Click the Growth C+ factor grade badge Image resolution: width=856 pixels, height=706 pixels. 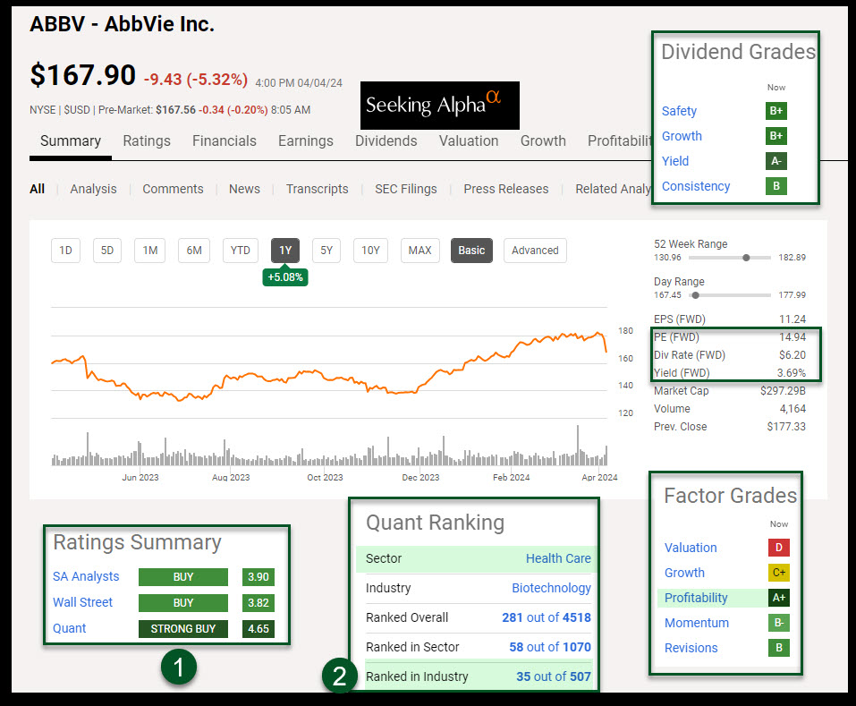click(x=779, y=573)
